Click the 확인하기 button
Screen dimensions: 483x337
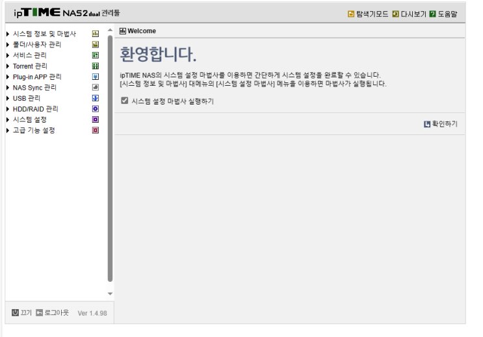click(441, 124)
